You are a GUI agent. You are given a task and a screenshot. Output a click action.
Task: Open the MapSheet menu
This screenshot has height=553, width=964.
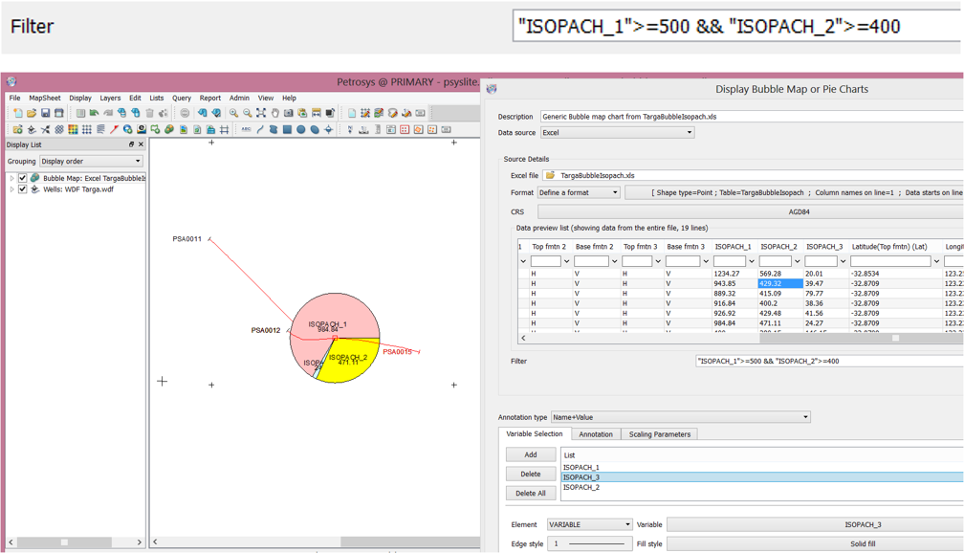click(x=44, y=98)
